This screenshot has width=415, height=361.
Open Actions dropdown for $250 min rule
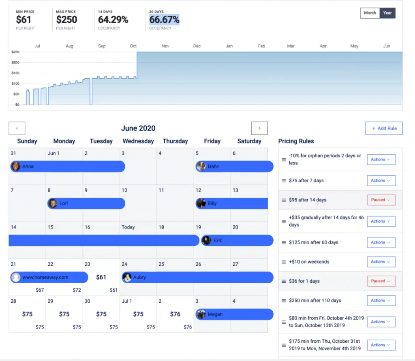(x=381, y=300)
